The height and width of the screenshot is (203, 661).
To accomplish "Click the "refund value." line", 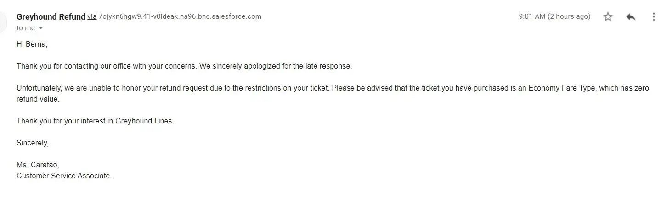I will click(38, 99).
